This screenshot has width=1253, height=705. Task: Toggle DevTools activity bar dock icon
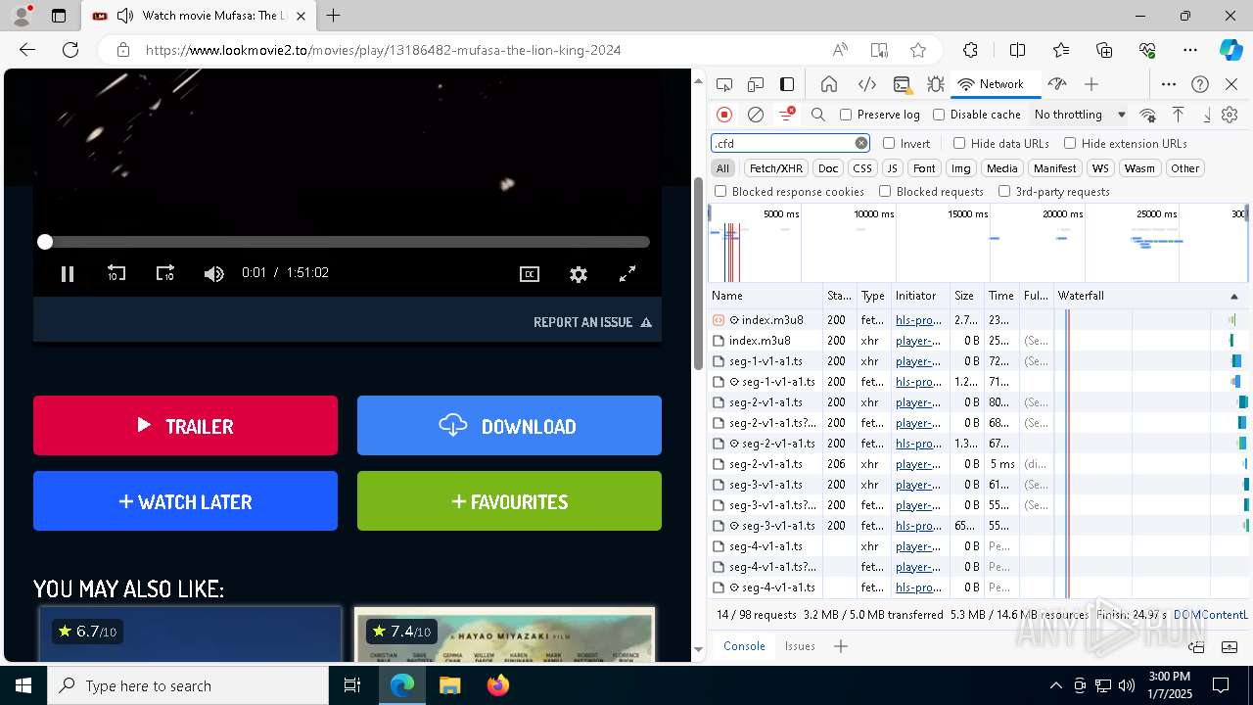click(787, 84)
